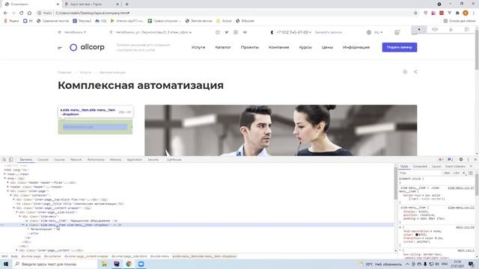This screenshot has width=479, height=269.
Task: Reload the page with the refresh icon
Action: pyautogui.click(x=22, y=13)
